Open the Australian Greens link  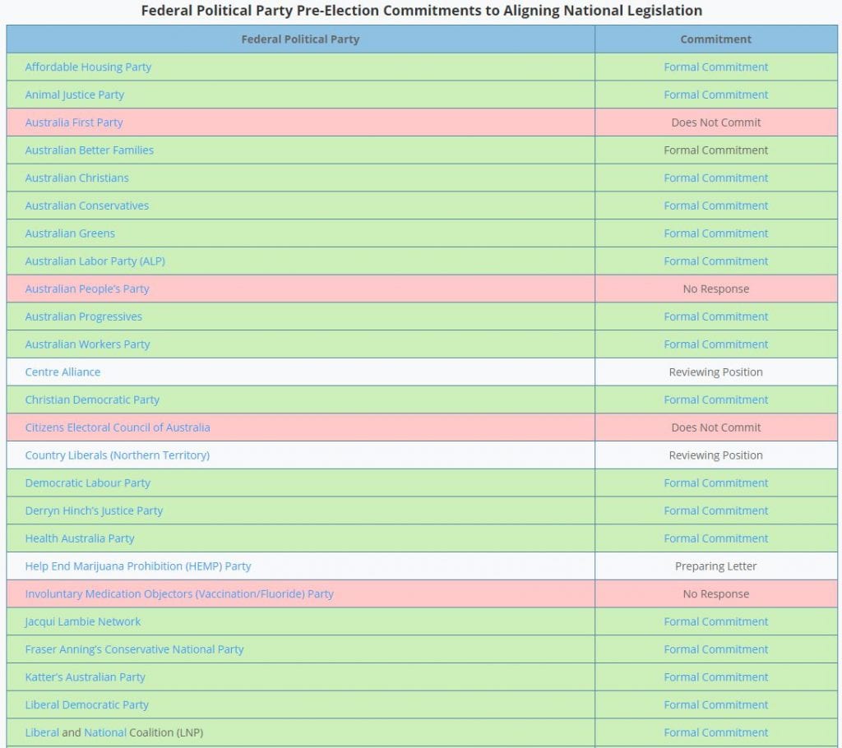[x=70, y=233]
